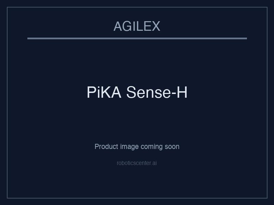This screenshot has height=205, width=274.
Task: Click the hyphen in Sense-H
Action: (174, 94)
